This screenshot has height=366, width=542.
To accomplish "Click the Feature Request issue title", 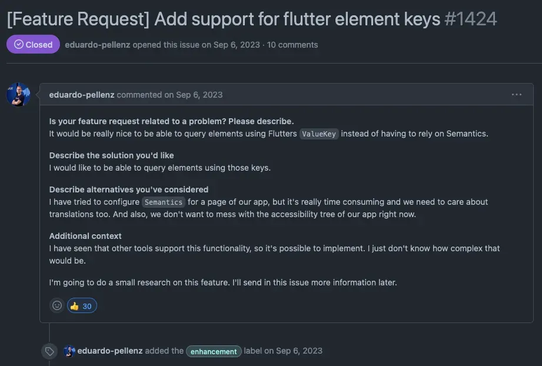I will coord(224,19).
